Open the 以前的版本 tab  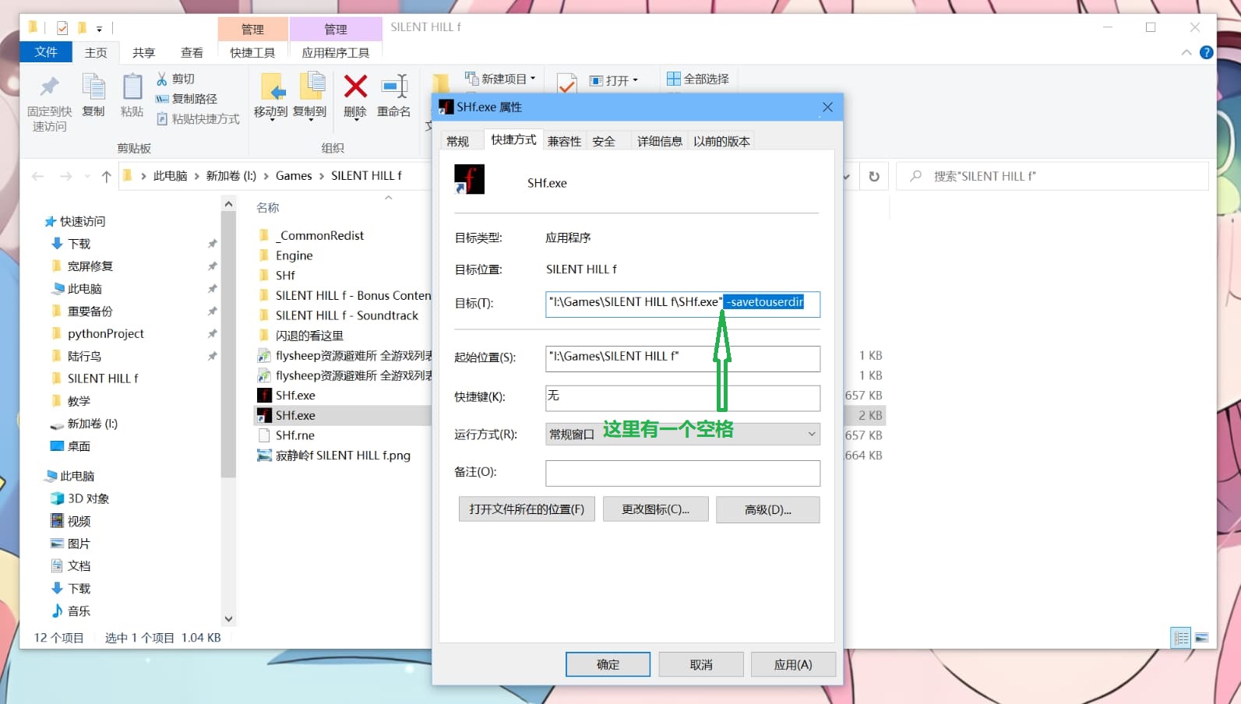pos(721,141)
